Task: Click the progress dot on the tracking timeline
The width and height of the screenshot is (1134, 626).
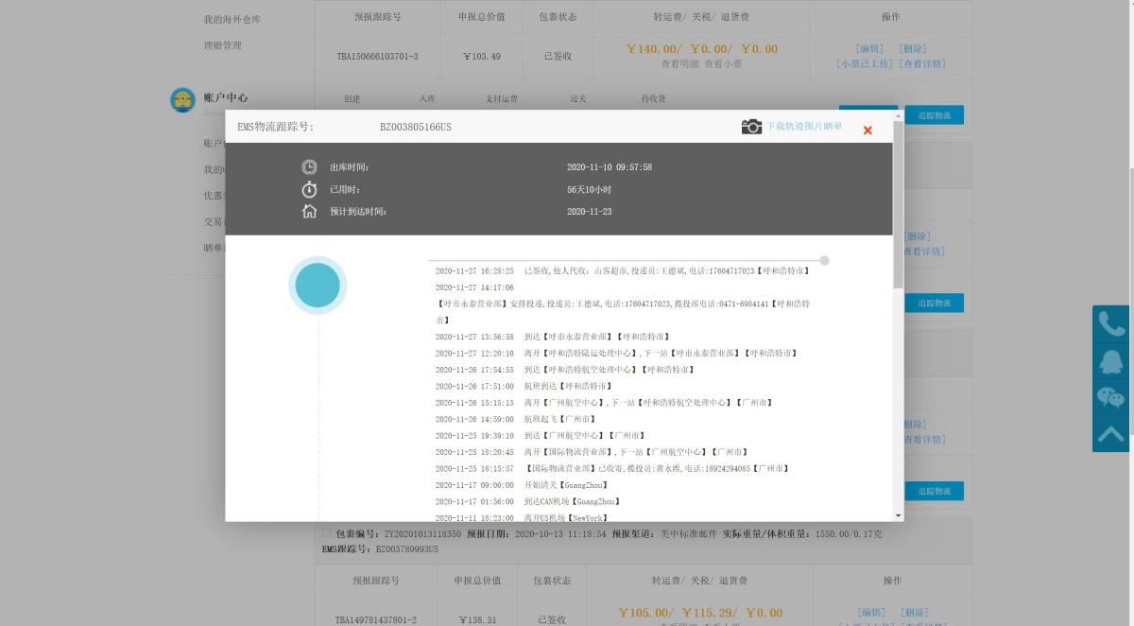Action: [x=823, y=260]
